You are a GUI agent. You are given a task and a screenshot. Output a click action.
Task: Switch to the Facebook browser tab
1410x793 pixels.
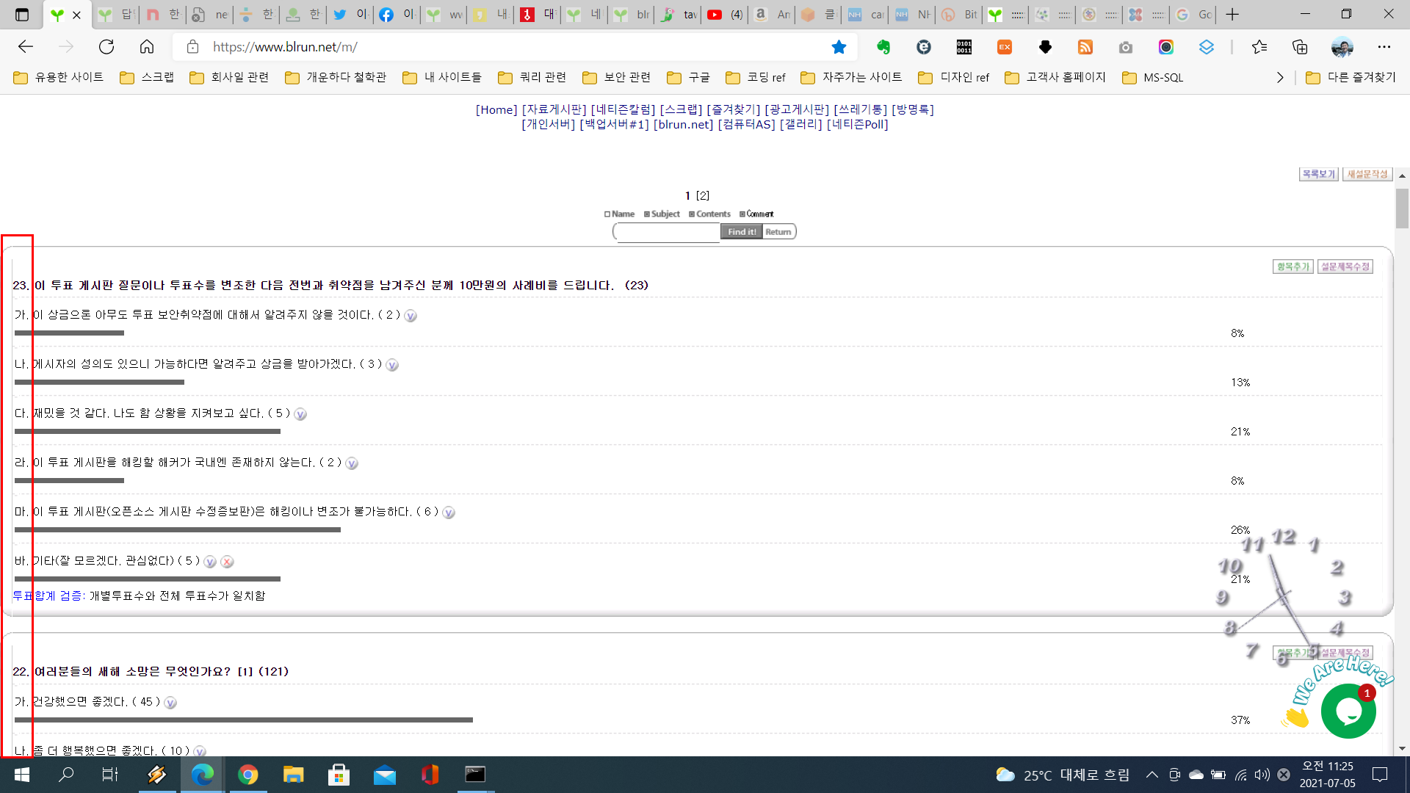click(397, 15)
